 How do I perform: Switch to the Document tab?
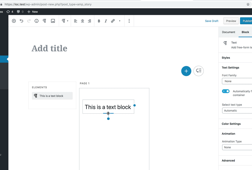pos(228,32)
